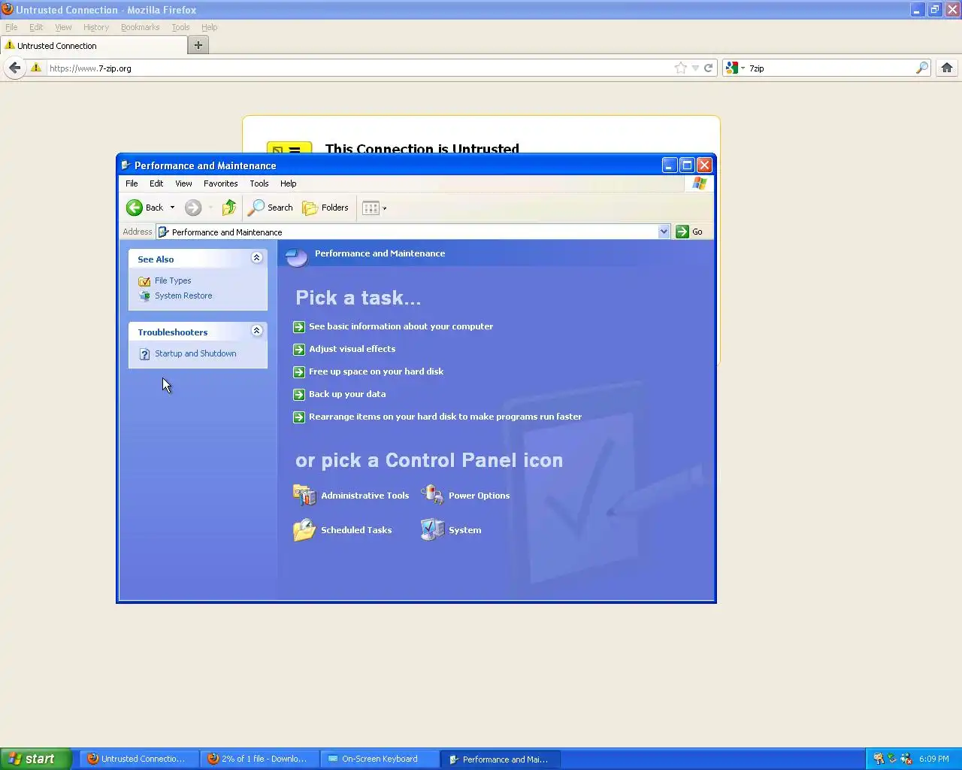Click the Go button beside address bar
The height and width of the screenshot is (770, 962).
(689, 232)
